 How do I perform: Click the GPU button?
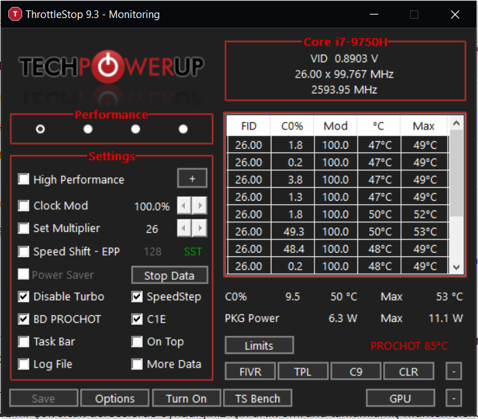[x=400, y=398]
